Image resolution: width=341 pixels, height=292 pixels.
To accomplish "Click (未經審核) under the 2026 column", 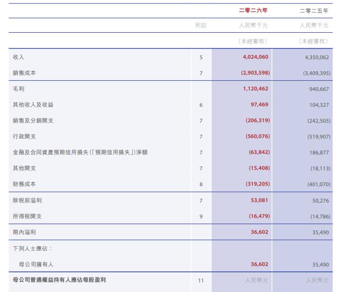I will 253,41.
